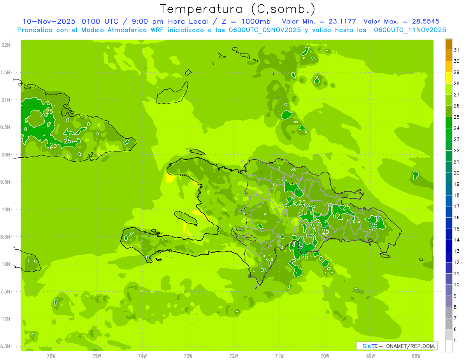
Task: Click the "Valor Max. = 28.5545" value
Action: [x=402, y=21]
